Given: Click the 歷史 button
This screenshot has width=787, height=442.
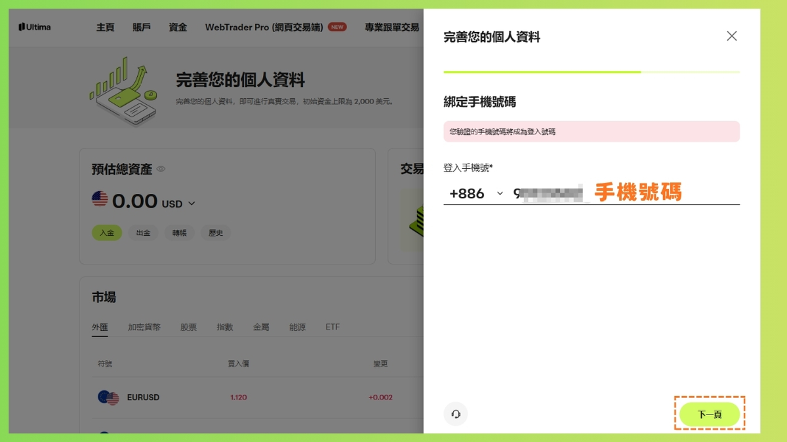Looking at the screenshot, I should tap(216, 232).
